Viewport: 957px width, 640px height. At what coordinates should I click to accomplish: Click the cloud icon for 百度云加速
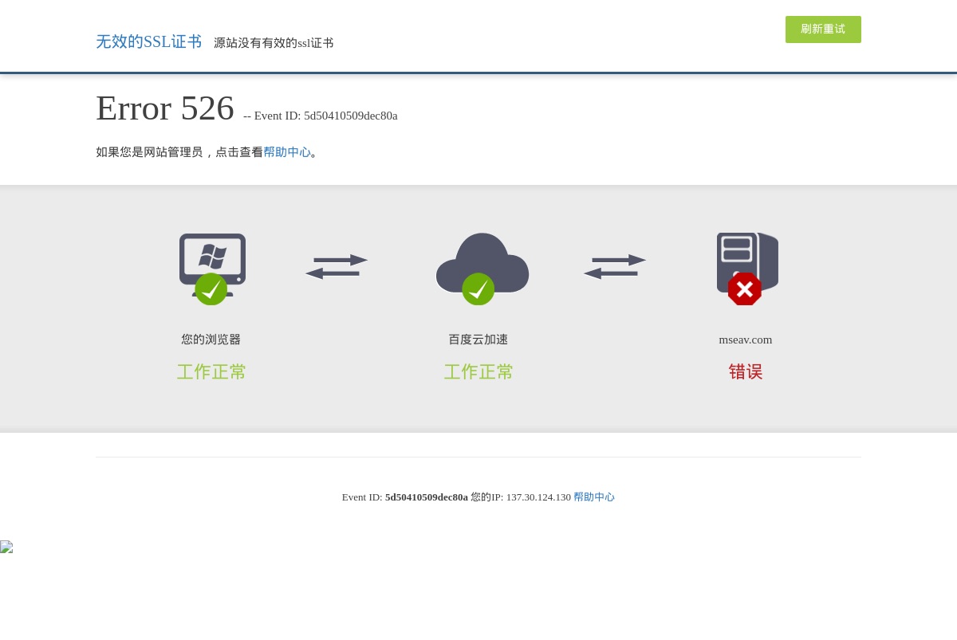coord(482,269)
